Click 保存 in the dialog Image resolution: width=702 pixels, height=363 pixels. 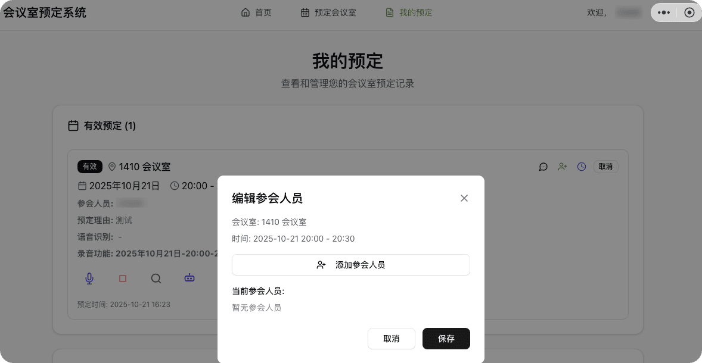446,339
